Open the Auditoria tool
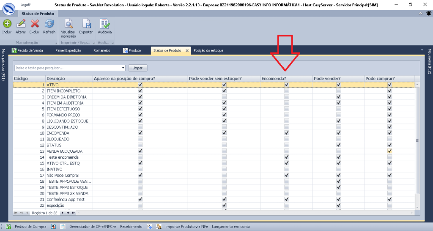This screenshot has width=433, height=231. pos(105,25)
